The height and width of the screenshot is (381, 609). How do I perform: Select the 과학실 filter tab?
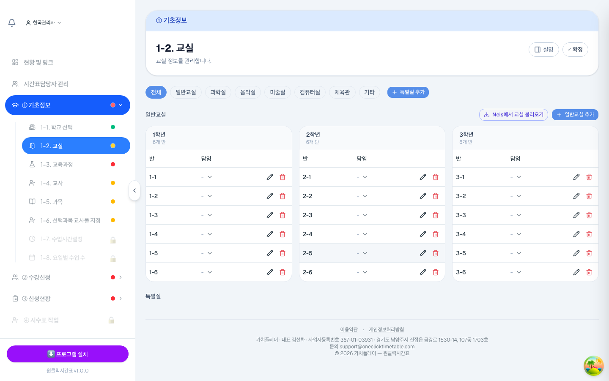218,92
